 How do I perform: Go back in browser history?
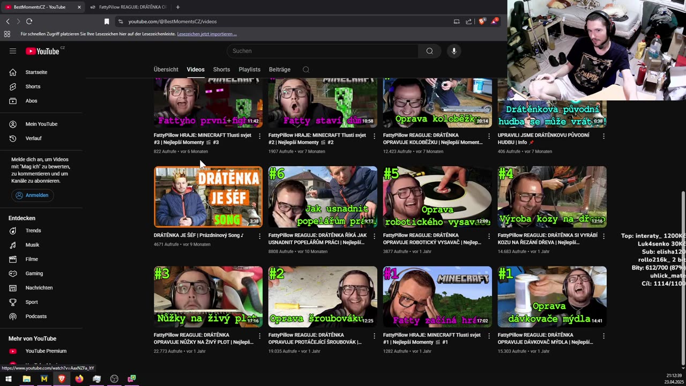coord(8,21)
